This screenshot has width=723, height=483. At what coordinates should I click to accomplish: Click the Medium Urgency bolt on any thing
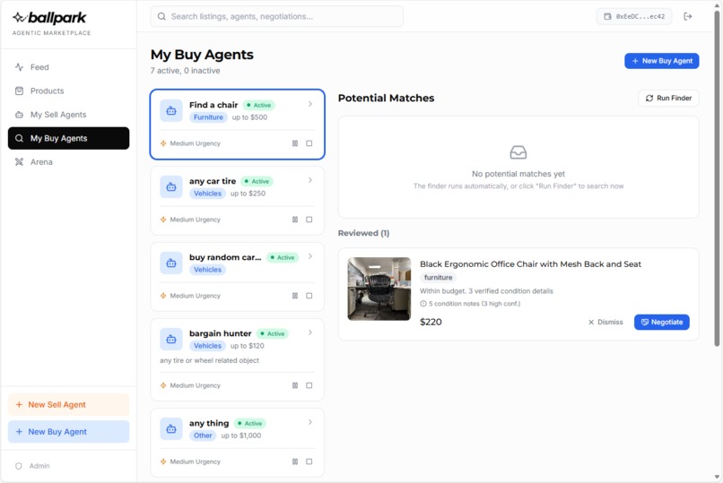click(163, 461)
